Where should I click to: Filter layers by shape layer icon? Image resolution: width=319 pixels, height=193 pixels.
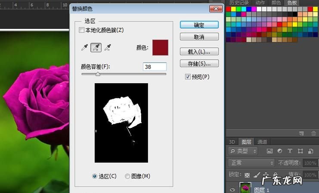pos(300,151)
